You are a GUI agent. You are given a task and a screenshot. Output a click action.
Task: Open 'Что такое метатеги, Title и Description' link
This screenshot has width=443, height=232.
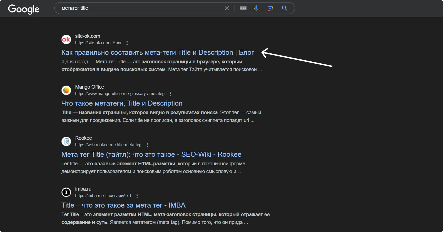coord(122,103)
